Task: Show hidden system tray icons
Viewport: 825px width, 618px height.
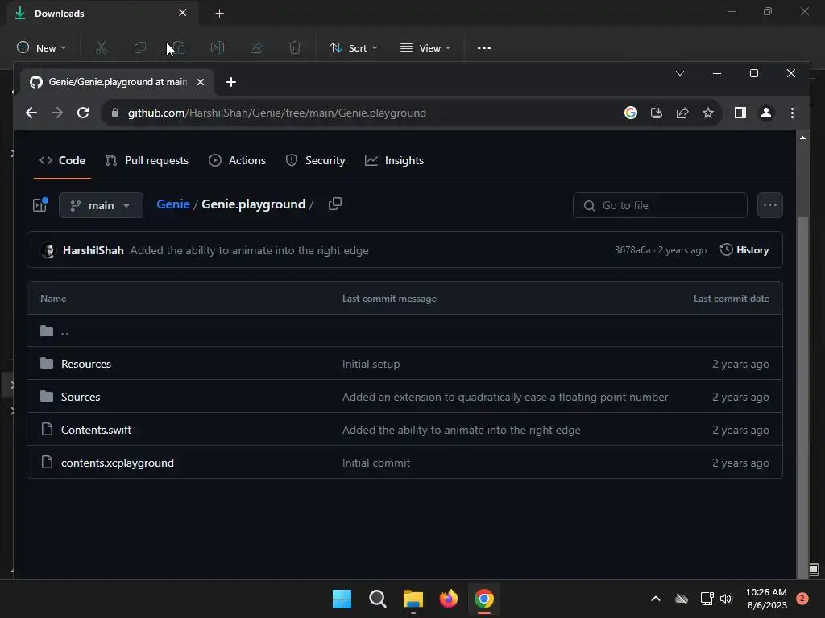Action: pyautogui.click(x=656, y=599)
